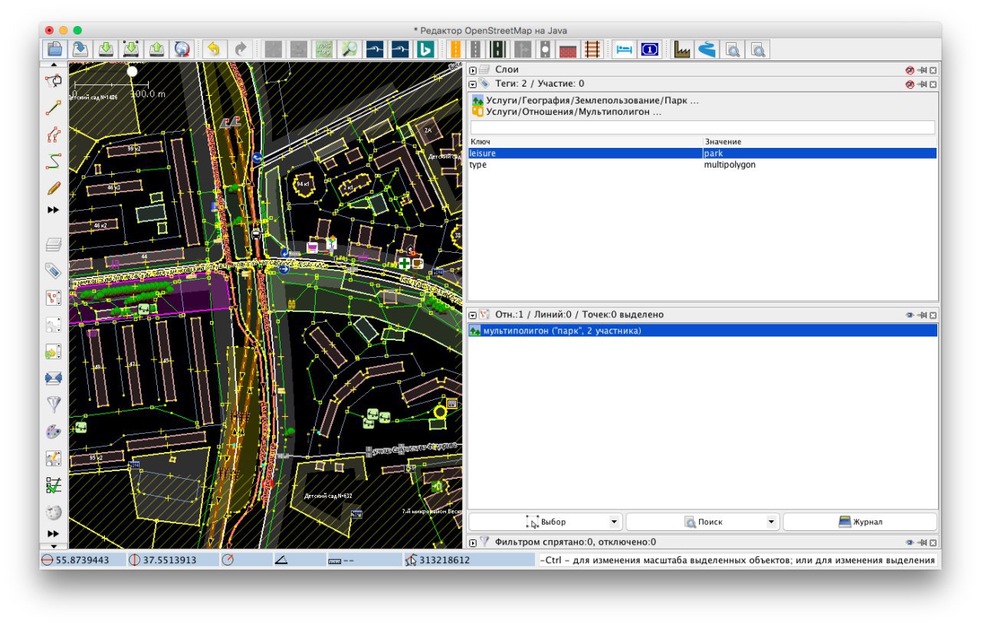
Task: Click the globe update data icon
Action: [x=182, y=49]
